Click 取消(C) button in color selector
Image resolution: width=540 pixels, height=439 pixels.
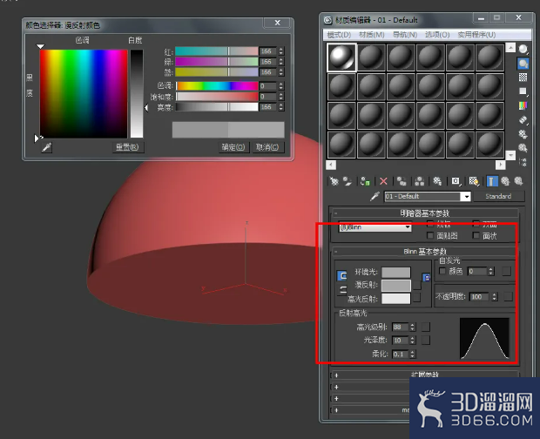pos(267,147)
